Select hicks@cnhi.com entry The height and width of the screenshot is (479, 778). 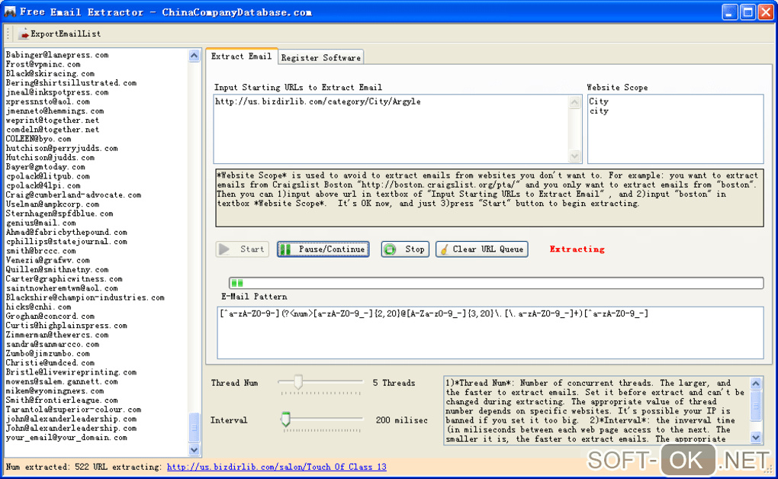38,307
